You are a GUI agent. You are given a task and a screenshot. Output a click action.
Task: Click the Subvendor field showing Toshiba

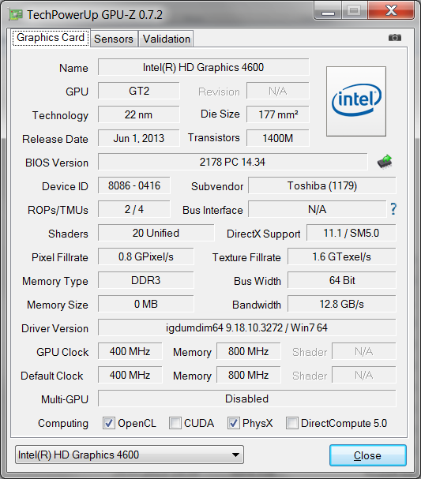coord(322,185)
